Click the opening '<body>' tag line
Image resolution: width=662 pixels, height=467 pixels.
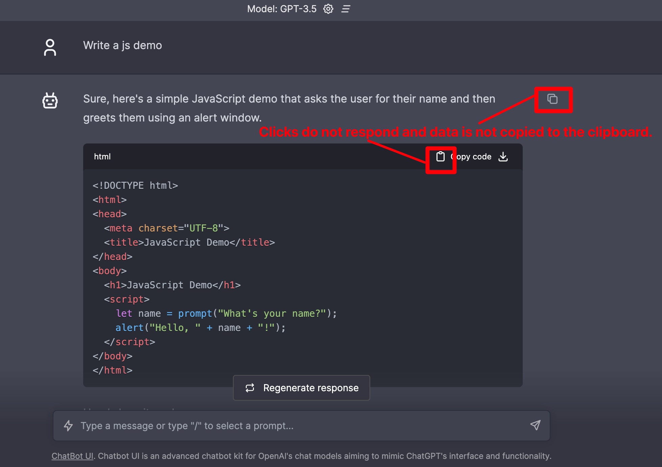pyautogui.click(x=110, y=271)
